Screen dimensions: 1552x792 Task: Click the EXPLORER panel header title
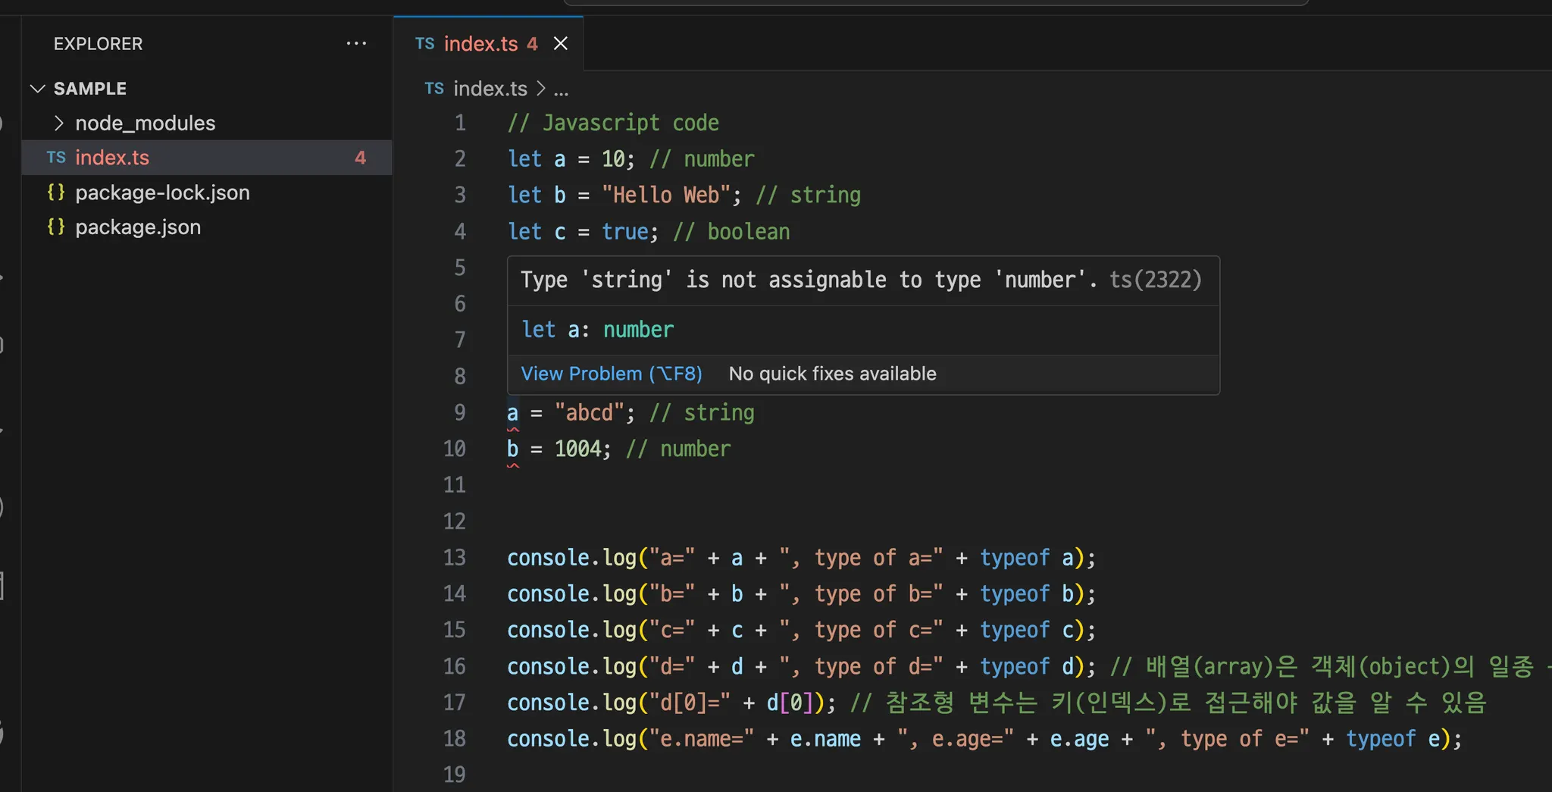tap(98, 44)
